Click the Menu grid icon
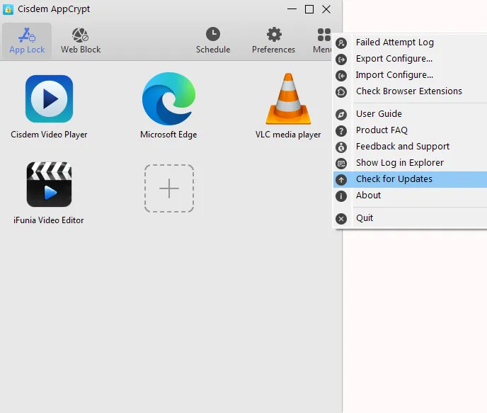 [323, 35]
